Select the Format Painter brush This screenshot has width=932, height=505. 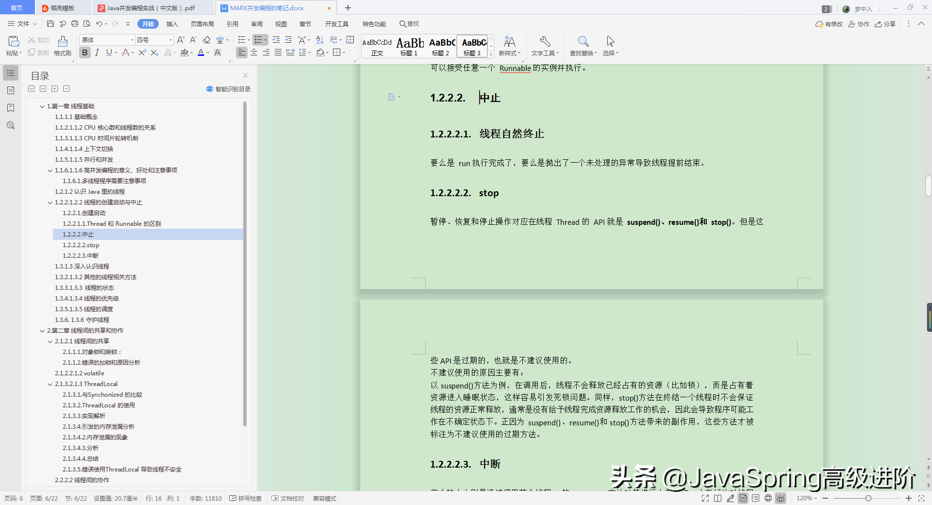click(63, 42)
